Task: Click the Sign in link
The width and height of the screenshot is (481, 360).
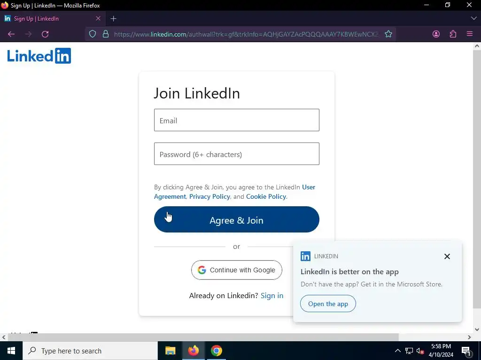Action: coord(272,295)
